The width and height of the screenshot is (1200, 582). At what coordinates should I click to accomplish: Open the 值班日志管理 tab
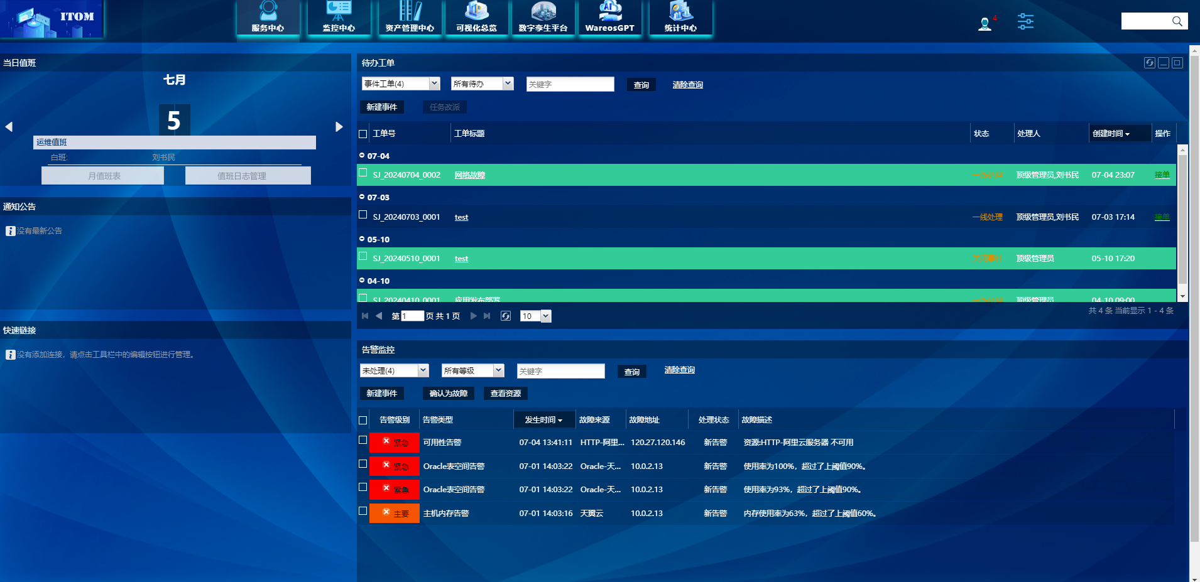click(248, 176)
